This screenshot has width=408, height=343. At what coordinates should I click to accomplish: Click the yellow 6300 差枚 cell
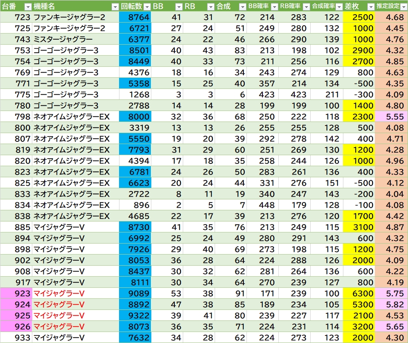(359, 293)
